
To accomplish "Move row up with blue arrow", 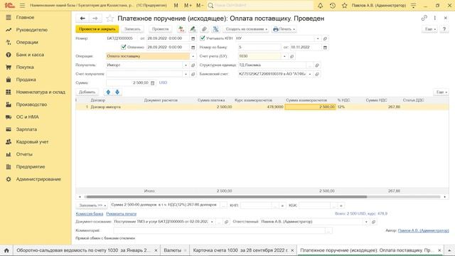I will tap(108, 92).
